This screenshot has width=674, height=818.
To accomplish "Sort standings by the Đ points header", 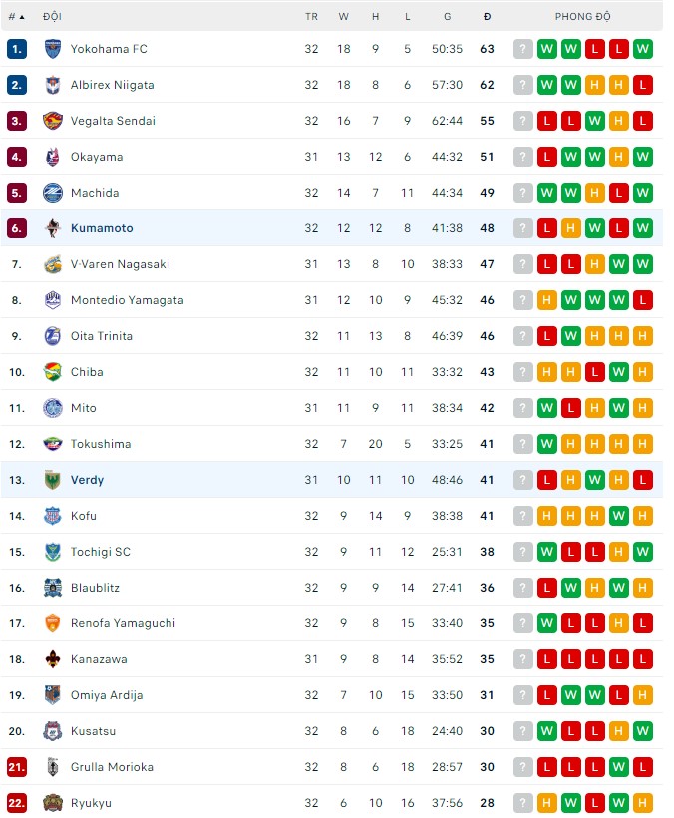I will [x=487, y=17].
